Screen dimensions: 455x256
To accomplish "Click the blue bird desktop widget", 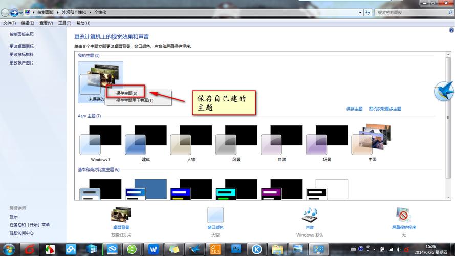I will pos(444,91).
